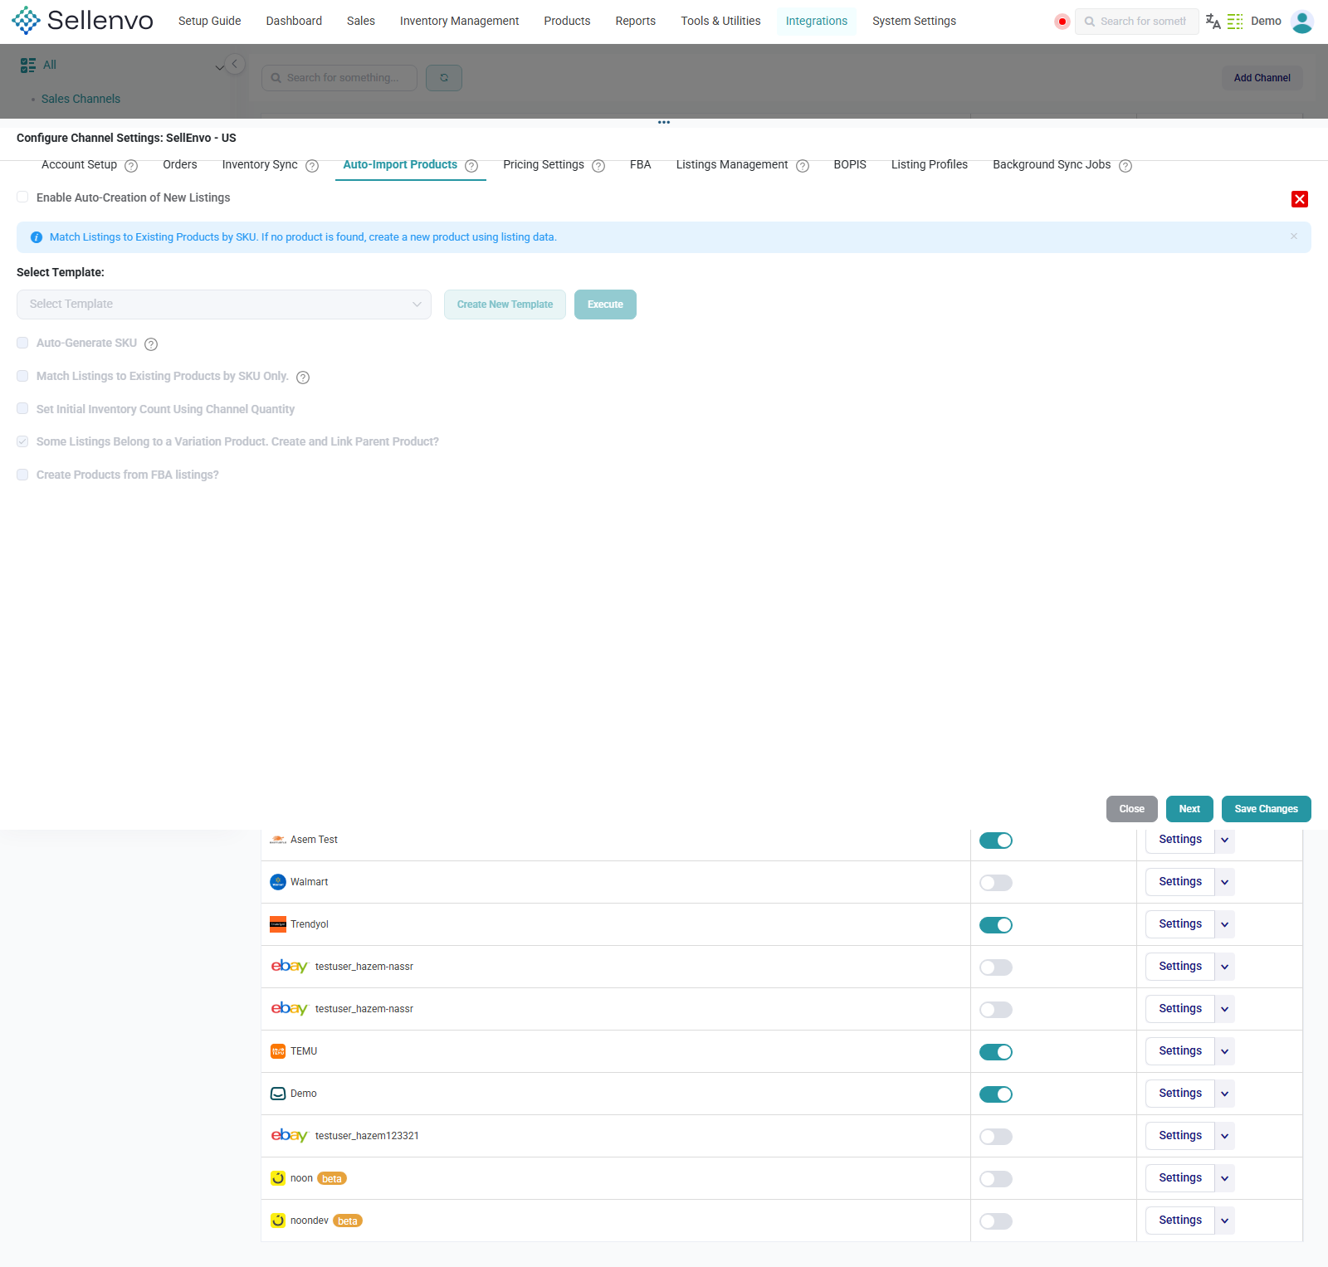Dismiss the blue info banner

click(x=1294, y=236)
